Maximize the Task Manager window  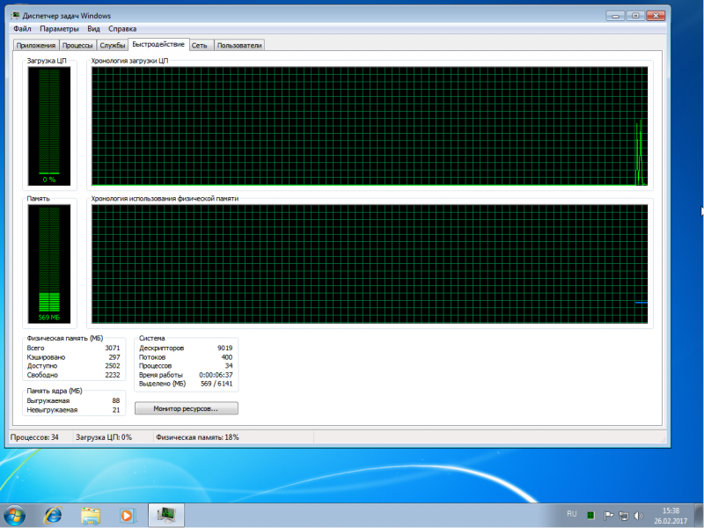click(635, 16)
